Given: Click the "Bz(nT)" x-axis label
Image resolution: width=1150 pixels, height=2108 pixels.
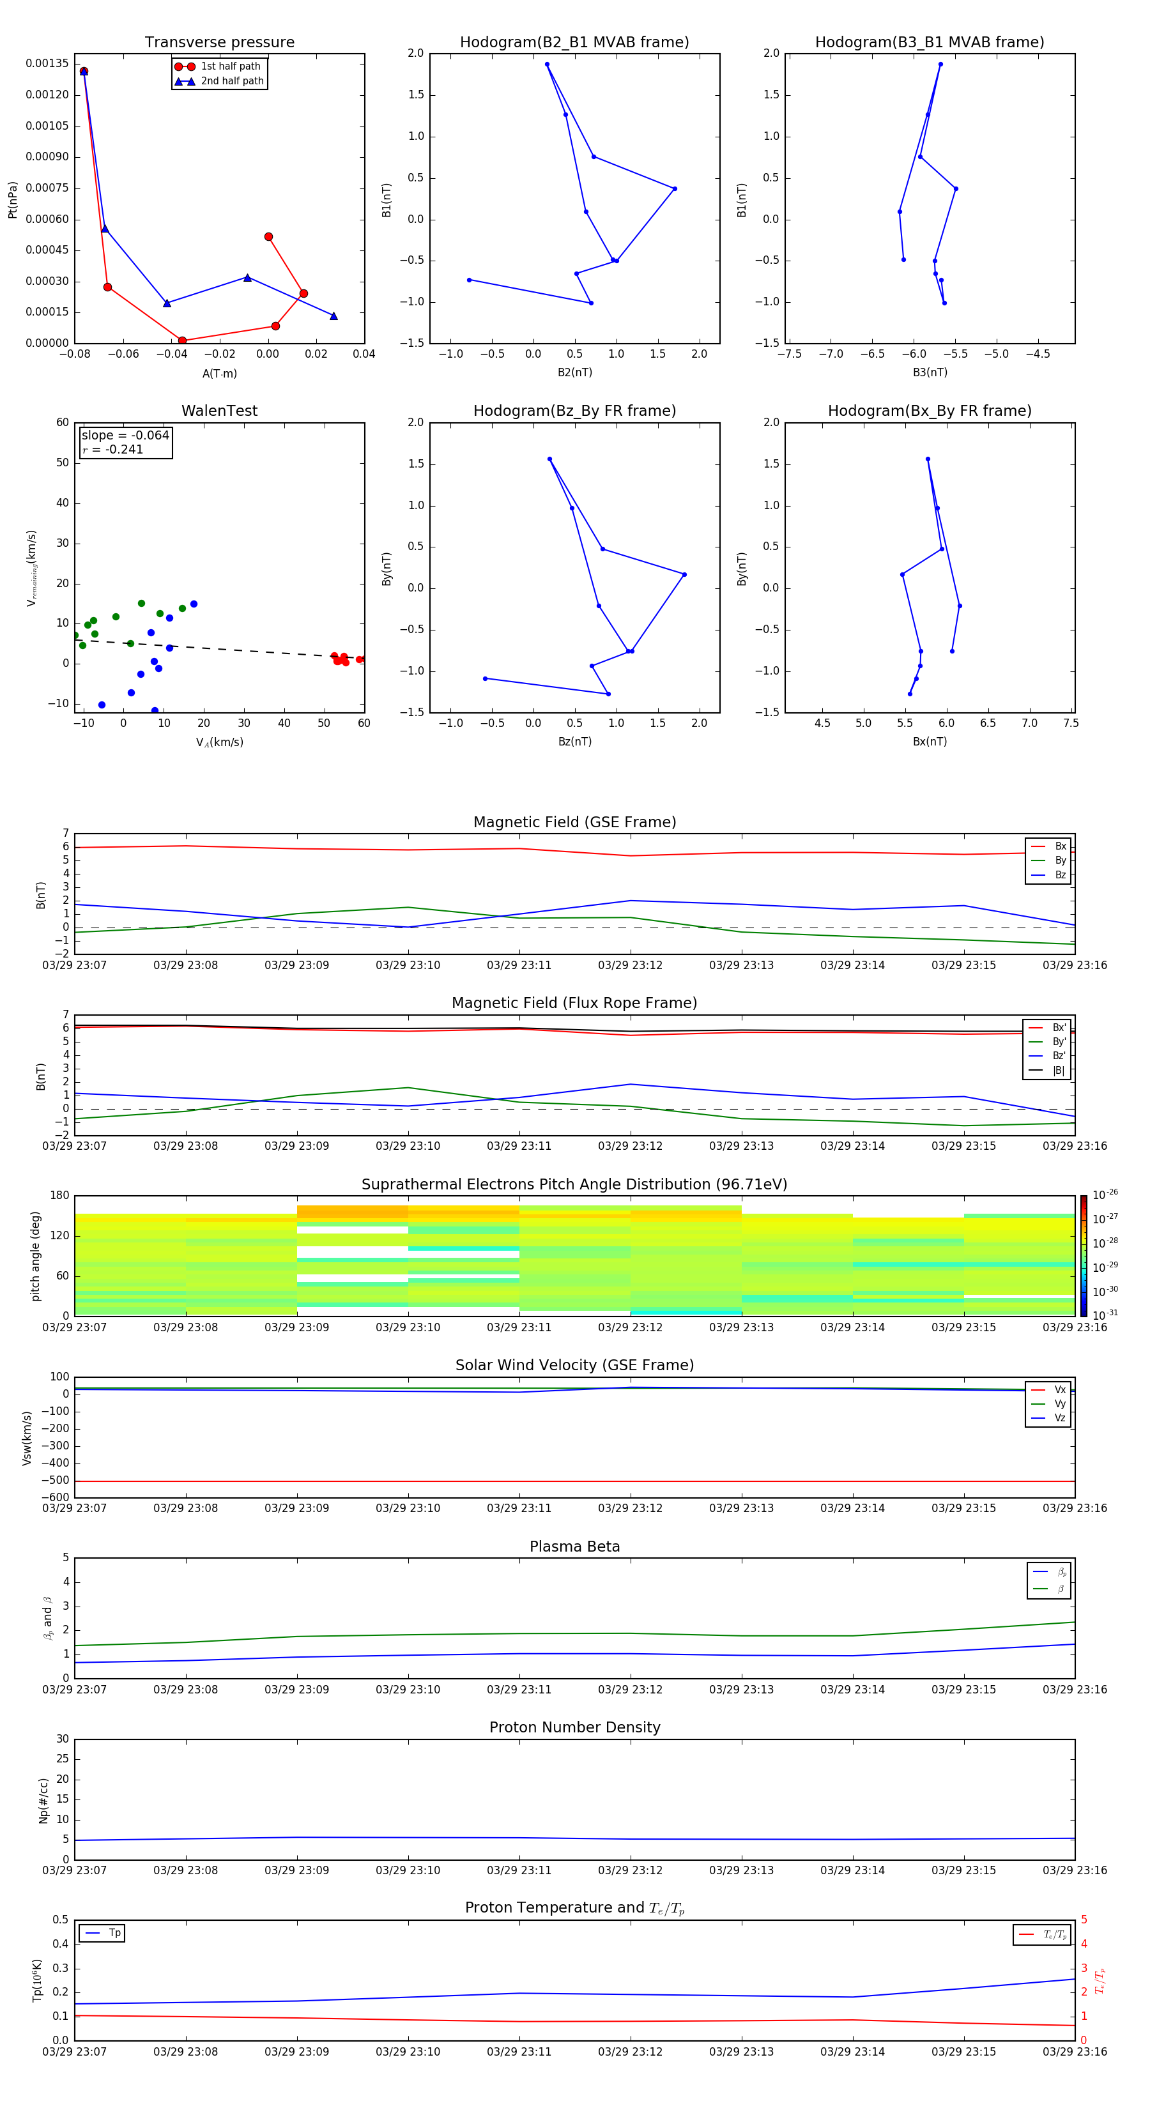Looking at the screenshot, I should click(574, 742).
